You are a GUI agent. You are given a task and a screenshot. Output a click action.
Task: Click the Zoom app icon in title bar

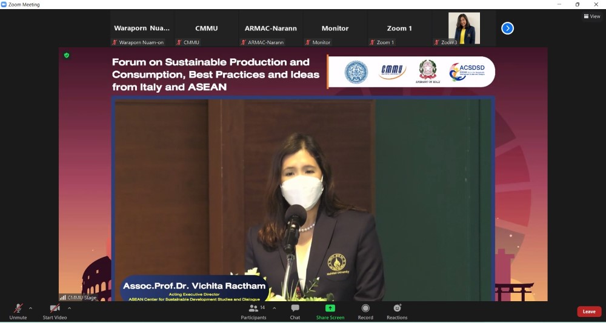tap(4, 4)
